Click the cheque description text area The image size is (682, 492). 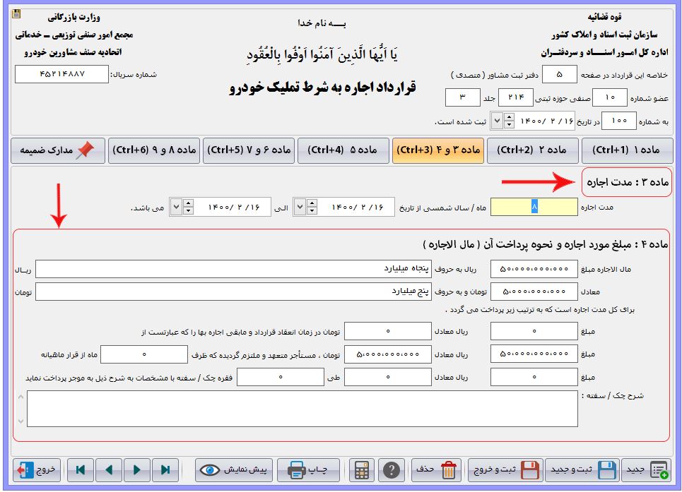pos(302,409)
